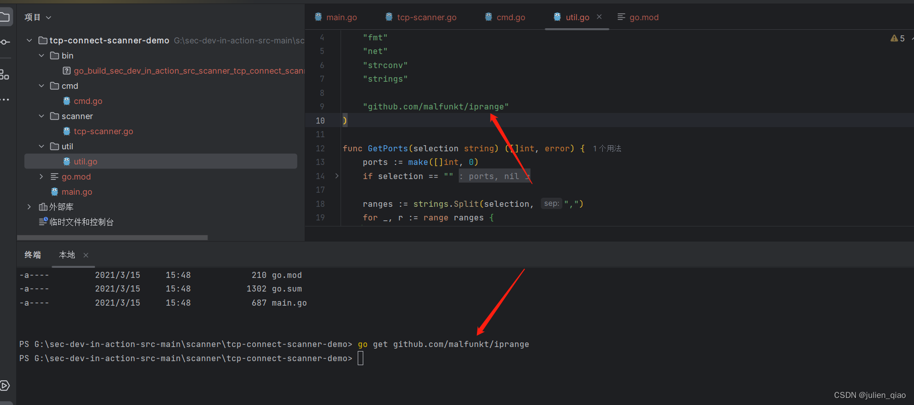Image resolution: width=914 pixels, height=405 pixels.
Task: Click the terminal command prompt input
Action: point(360,358)
